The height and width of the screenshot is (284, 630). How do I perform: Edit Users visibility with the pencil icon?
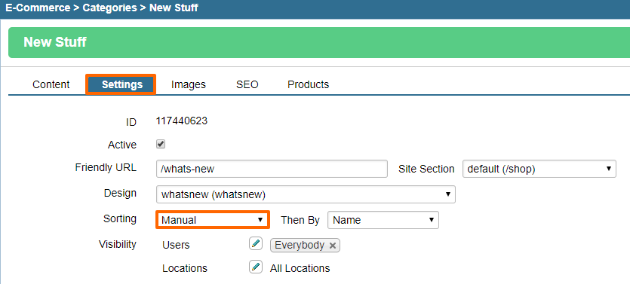(x=256, y=243)
